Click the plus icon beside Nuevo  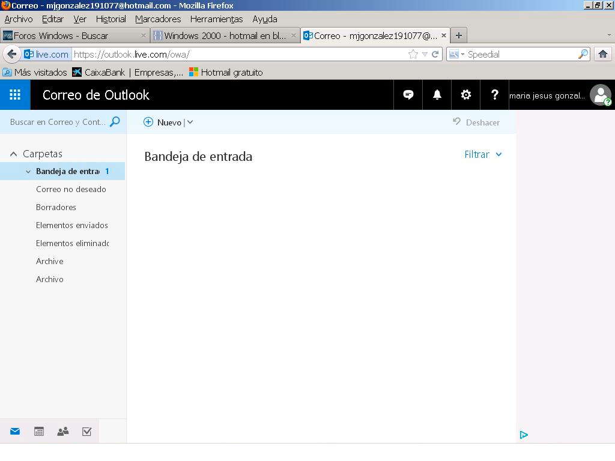[x=148, y=122]
